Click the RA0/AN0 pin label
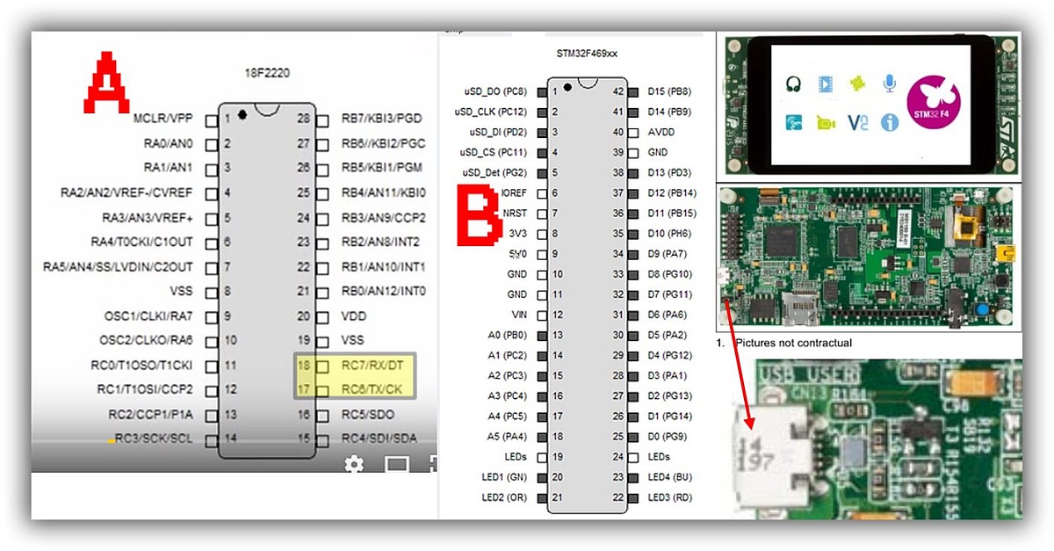Screen dimensions: 1054x551 [x=169, y=143]
